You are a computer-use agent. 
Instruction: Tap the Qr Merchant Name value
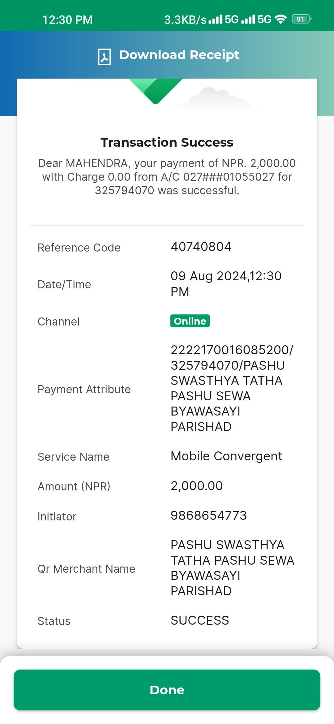pyautogui.click(x=233, y=568)
